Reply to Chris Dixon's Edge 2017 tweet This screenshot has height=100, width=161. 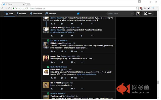(52, 78)
